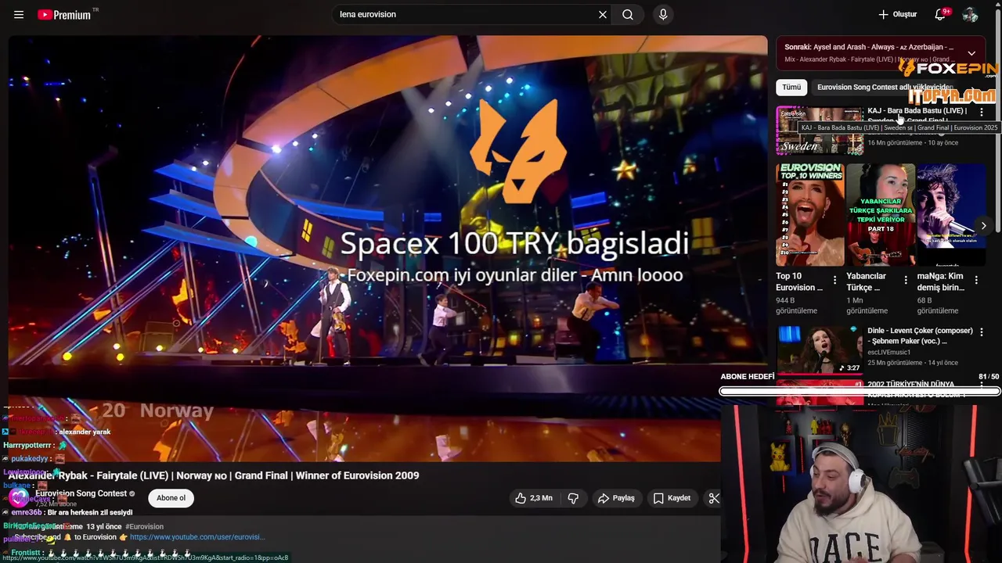Open options for KAJ Bara Bada Bastu
This screenshot has height=563, width=1002.
point(982,113)
